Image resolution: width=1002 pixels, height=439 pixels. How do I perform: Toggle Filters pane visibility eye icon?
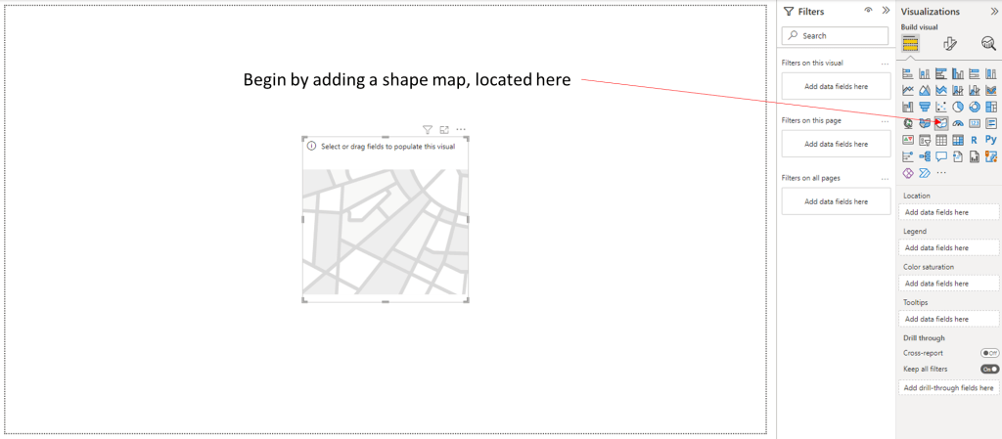click(x=867, y=11)
